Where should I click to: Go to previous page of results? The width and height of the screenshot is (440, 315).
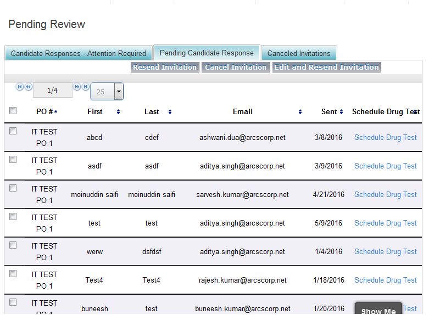[x=29, y=87]
